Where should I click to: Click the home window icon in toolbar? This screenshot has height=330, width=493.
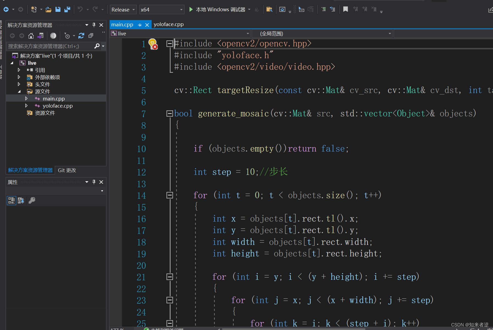(x=282, y=10)
